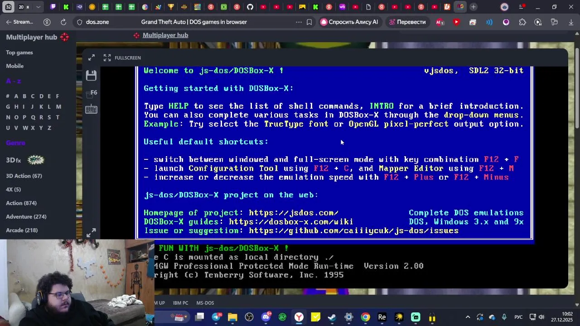Select letter Z in the A-z index
Viewport: 580px width, 326px height.
click(x=49, y=128)
